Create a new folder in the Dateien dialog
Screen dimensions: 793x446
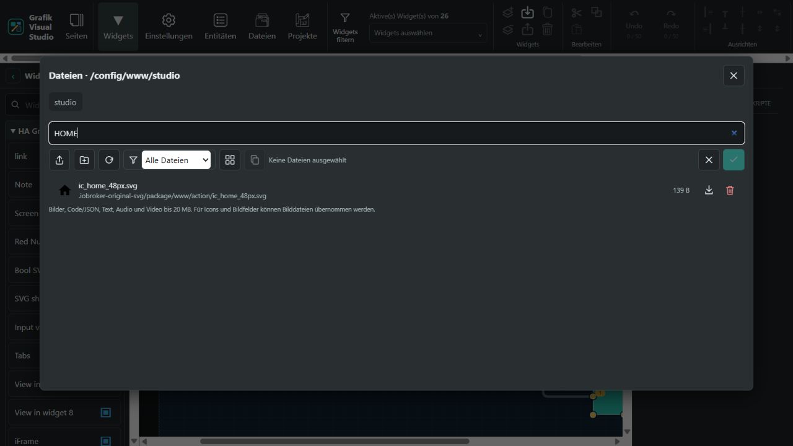point(84,160)
